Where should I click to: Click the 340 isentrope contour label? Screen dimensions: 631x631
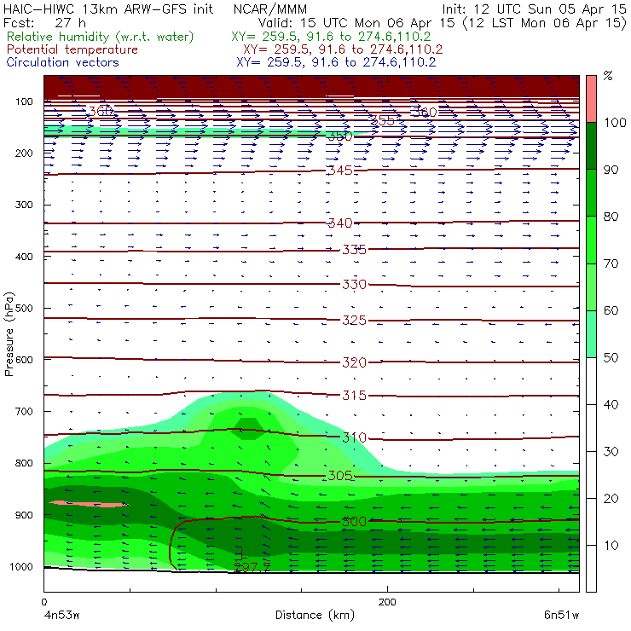click(340, 223)
